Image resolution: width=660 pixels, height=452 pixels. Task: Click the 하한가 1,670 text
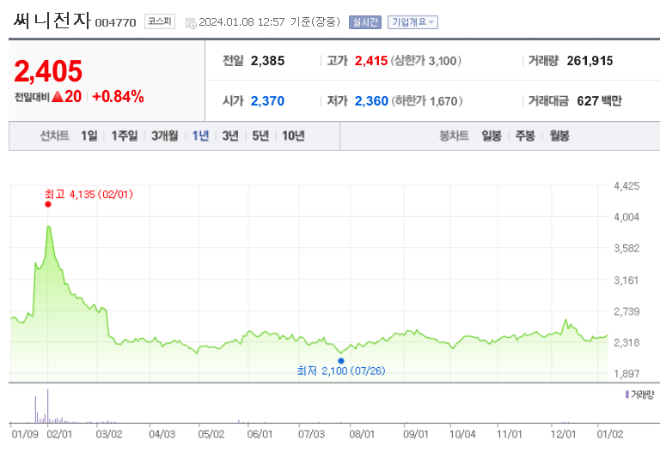(x=427, y=101)
